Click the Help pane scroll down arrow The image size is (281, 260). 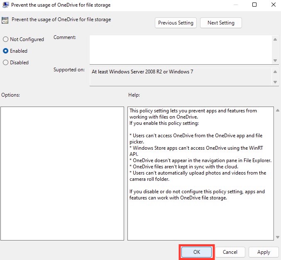click(x=278, y=237)
